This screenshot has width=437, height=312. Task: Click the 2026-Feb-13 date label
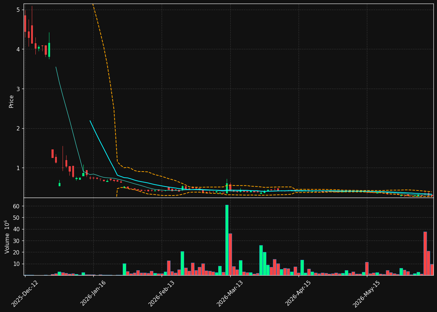161,293
